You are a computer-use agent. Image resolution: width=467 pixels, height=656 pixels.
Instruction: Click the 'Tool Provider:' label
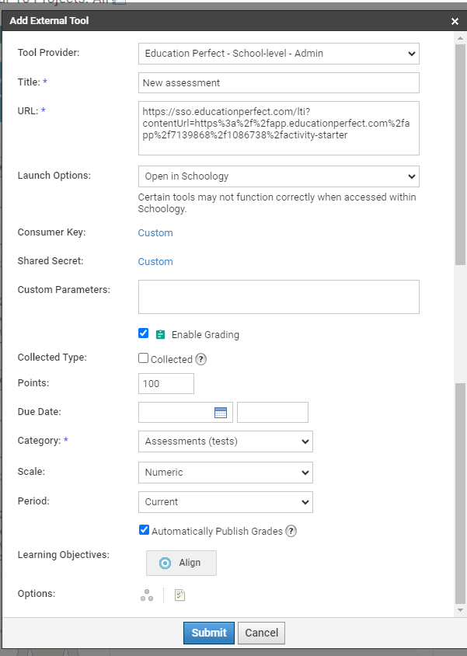48,53
